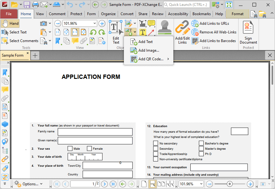Check the Non-university certificate/diploma checkbox
The image size is (275, 189).
pyautogui.click(x=155, y=159)
